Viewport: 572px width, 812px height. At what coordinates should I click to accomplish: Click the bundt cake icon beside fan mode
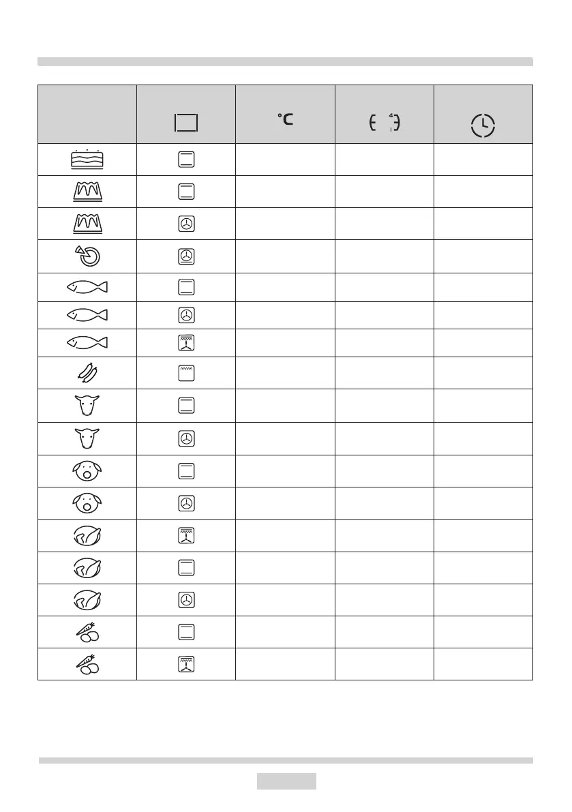pos(87,224)
